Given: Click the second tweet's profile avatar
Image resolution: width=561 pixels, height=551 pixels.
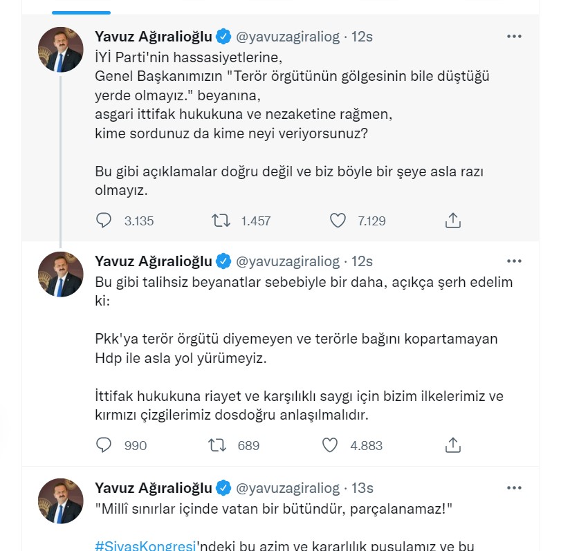Looking at the screenshot, I should pyautogui.click(x=61, y=274).
